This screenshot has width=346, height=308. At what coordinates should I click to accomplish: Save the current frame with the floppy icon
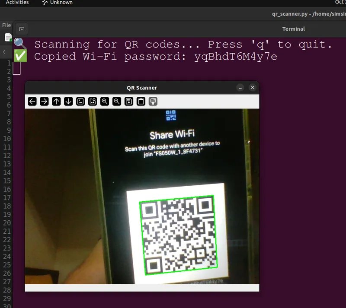coord(129,102)
